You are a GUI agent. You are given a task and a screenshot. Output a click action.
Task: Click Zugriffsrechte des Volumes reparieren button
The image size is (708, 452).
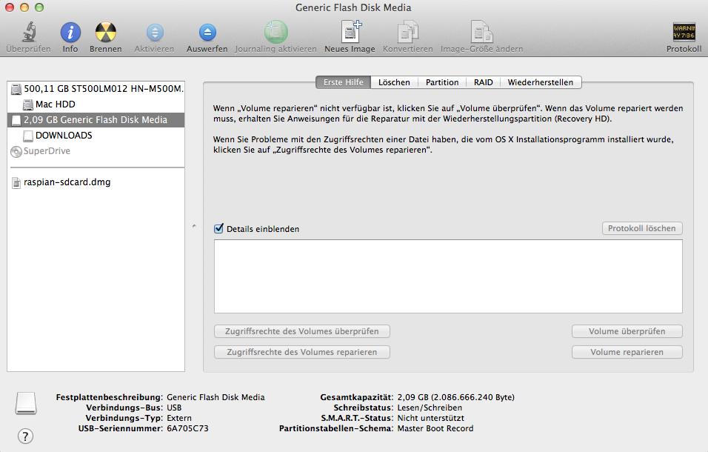pos(302,352)
